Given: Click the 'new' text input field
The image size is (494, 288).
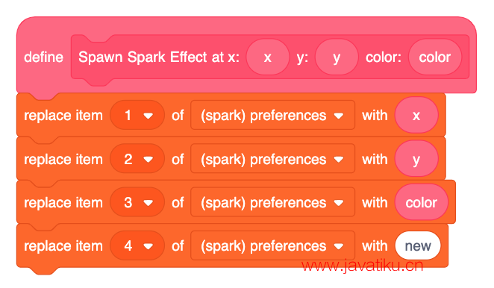Looking at the screenshot, I should (418, 245).
